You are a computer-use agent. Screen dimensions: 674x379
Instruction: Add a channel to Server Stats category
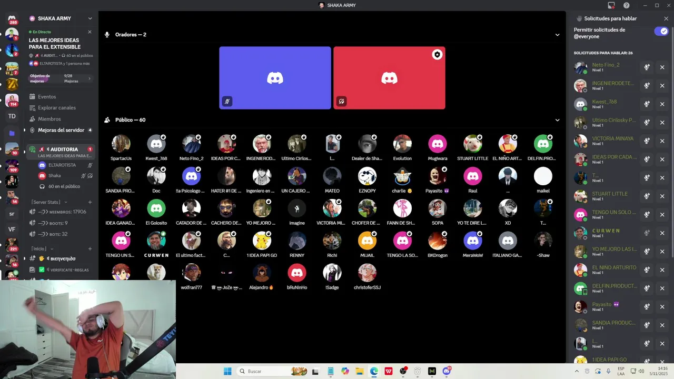90,202
